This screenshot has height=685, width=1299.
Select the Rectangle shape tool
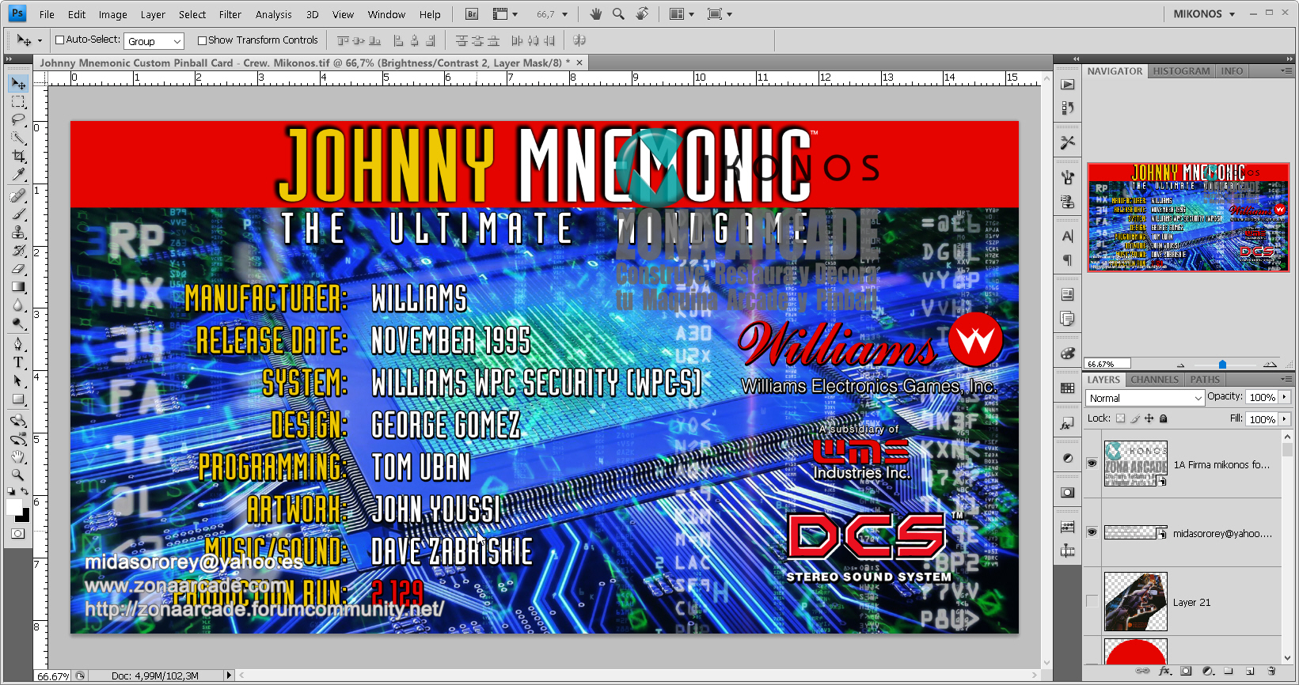pos(18,399)
